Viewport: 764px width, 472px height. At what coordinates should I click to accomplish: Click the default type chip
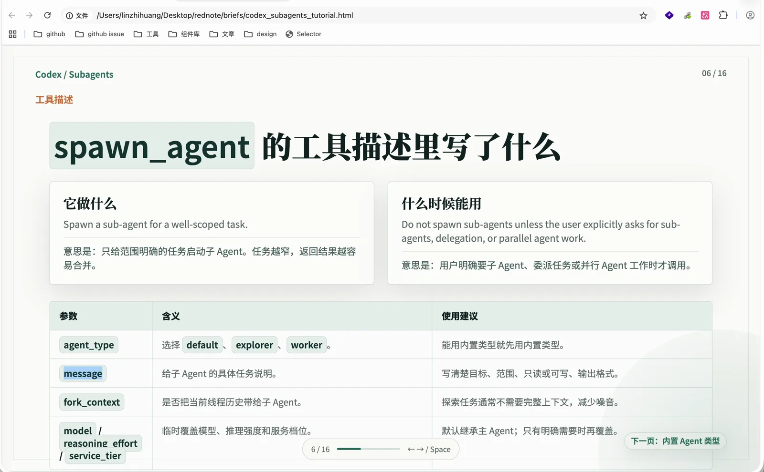(202, 345)
